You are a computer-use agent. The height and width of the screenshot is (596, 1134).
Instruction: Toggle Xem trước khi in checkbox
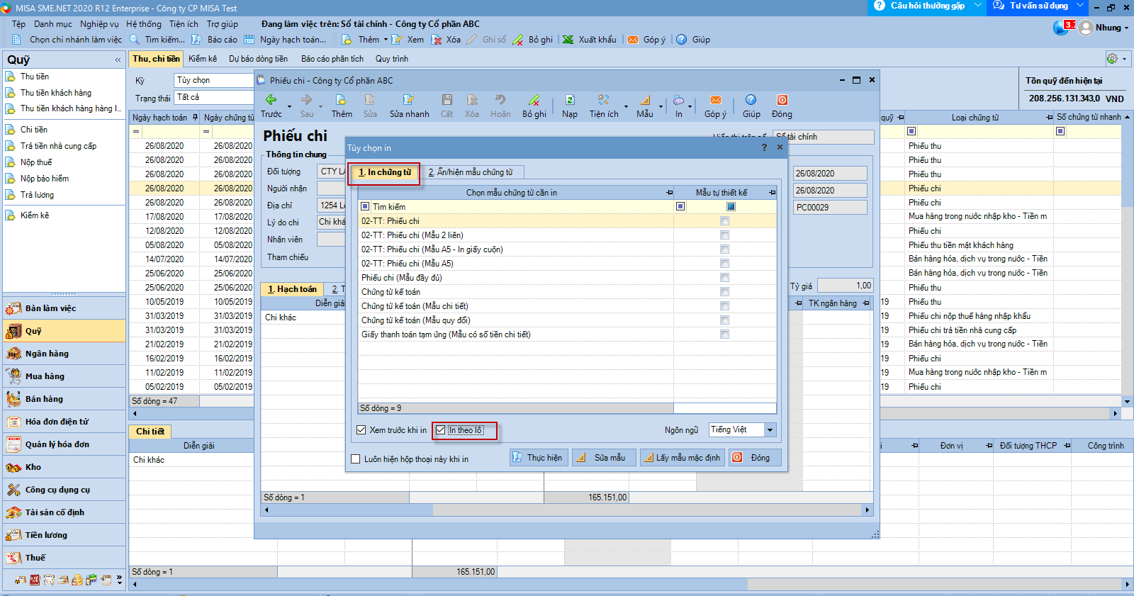pyautogui.click(x=361, y=430)
